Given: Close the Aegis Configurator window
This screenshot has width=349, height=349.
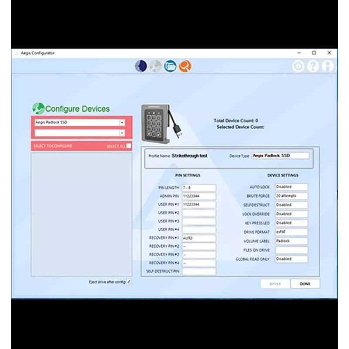Looking at the screenshot, I should coord(329,53).
